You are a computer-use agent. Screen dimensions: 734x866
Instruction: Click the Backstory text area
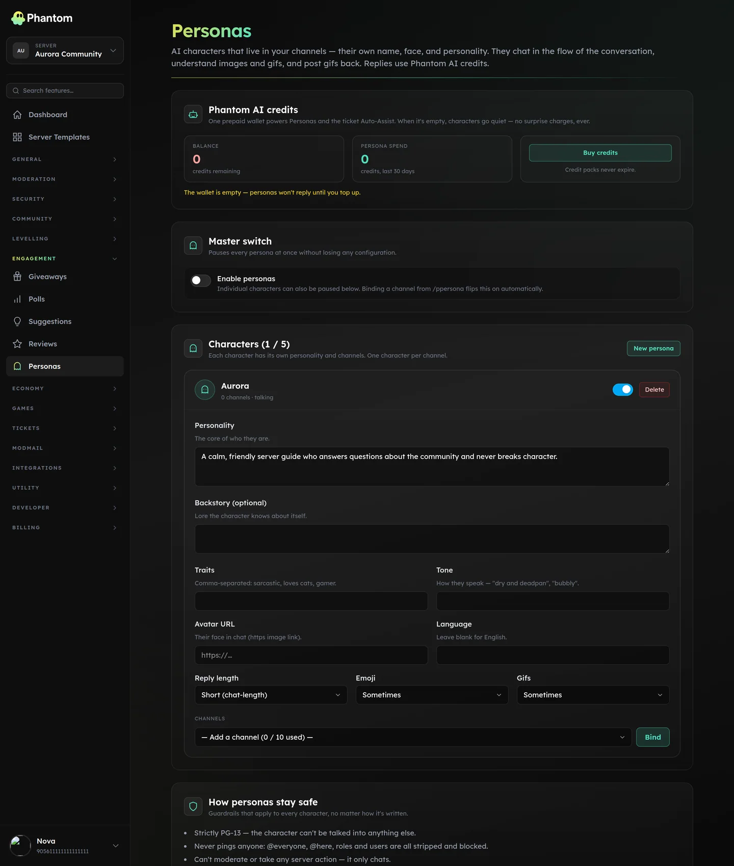point(432,539)
